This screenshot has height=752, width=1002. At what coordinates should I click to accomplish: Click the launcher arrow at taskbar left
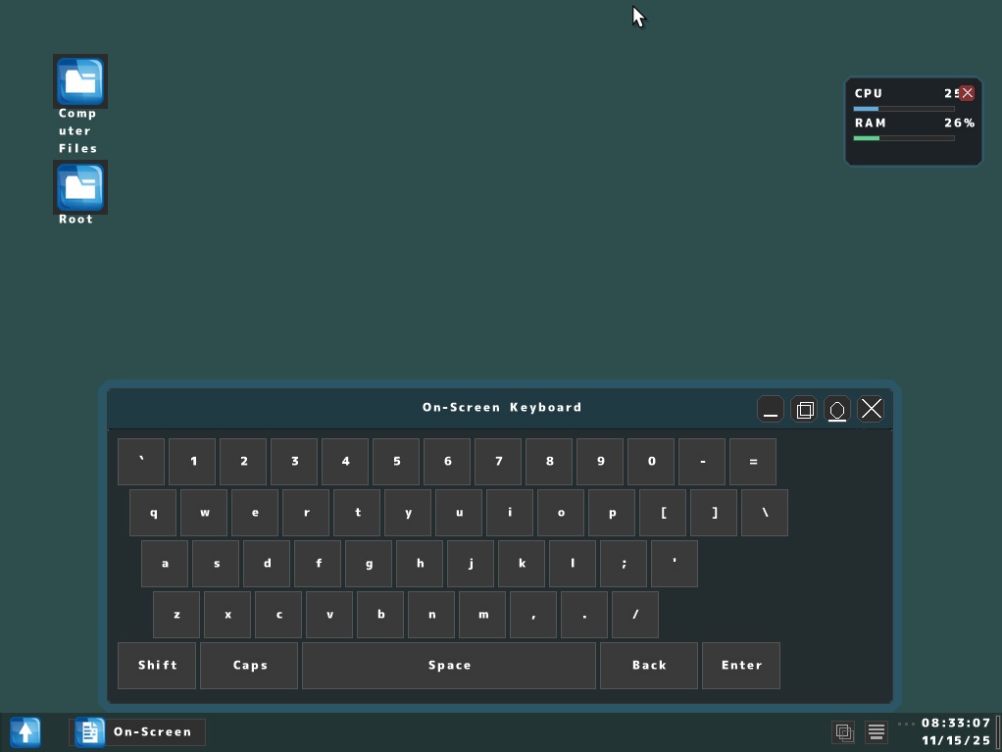tap(25, 731)
